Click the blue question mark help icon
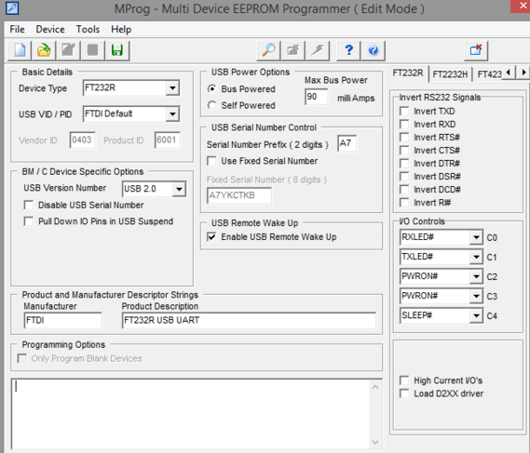The image size is (530, 453). coord(348,50)
